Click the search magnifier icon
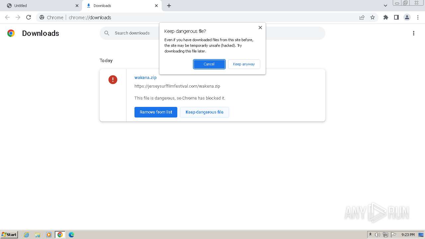Image resolution: width=425 pixels, height=239 pixels. tap(107, 33)
